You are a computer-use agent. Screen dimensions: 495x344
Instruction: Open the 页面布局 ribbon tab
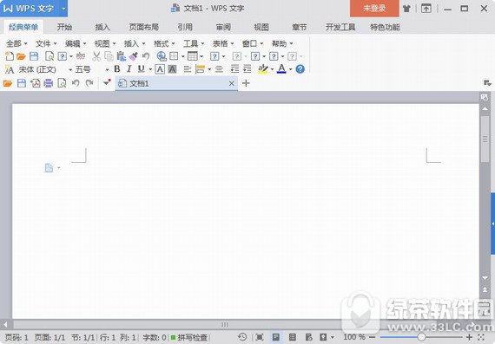(x=144, y=27)
